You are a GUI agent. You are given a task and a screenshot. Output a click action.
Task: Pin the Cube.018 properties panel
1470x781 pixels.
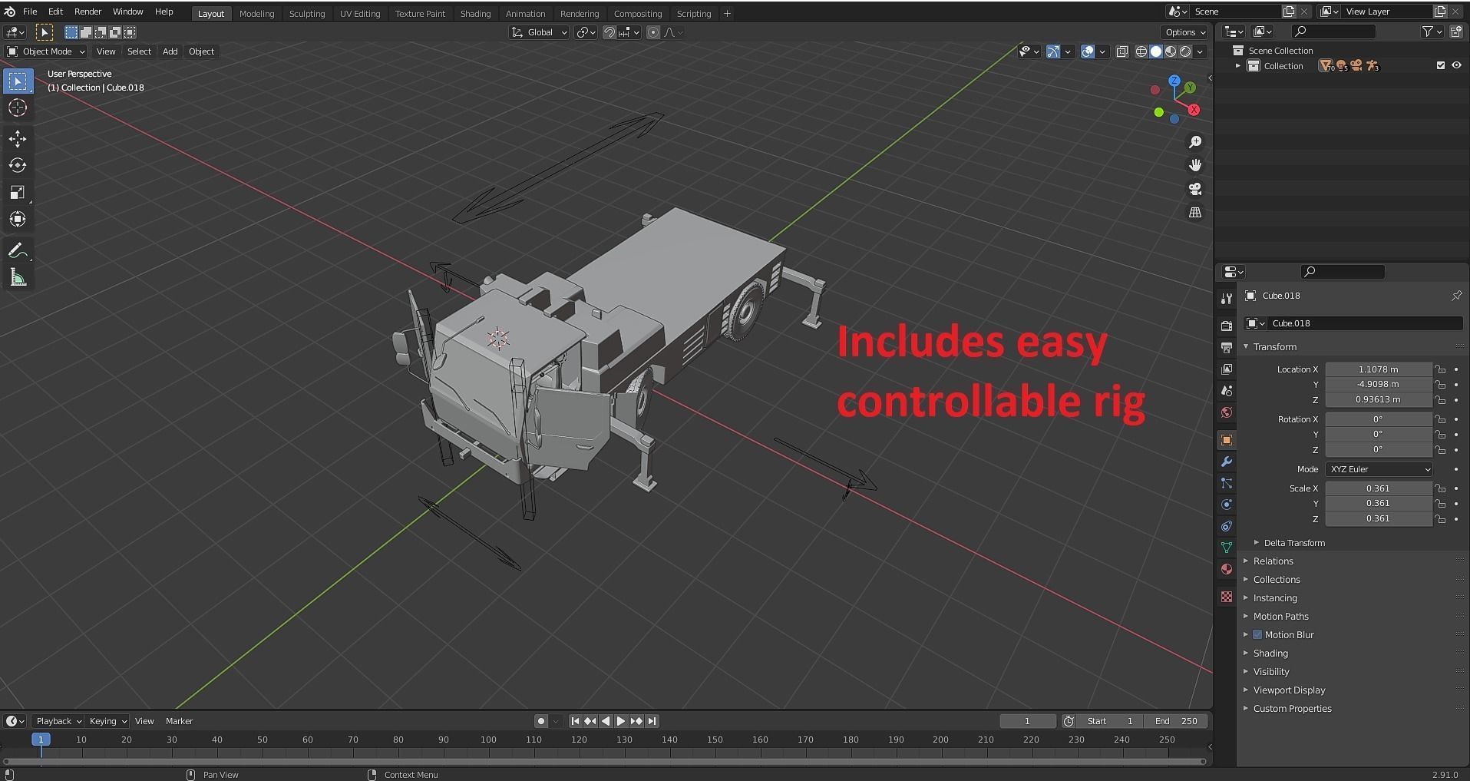pos(1456,296)
